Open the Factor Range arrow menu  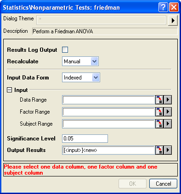[x=168, y=112]
